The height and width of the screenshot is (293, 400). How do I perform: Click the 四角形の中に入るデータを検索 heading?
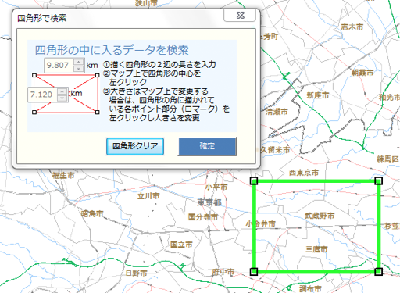(112, 50)
